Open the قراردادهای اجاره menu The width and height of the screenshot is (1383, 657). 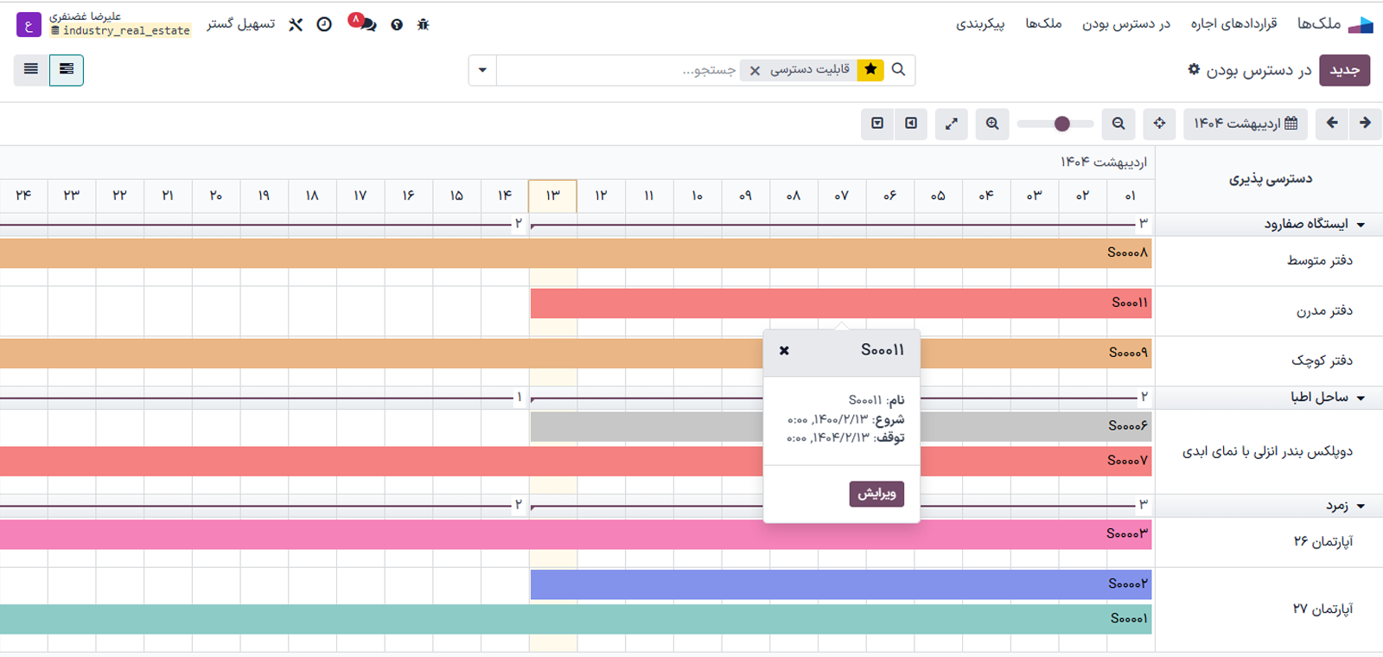click(1233, 23)
